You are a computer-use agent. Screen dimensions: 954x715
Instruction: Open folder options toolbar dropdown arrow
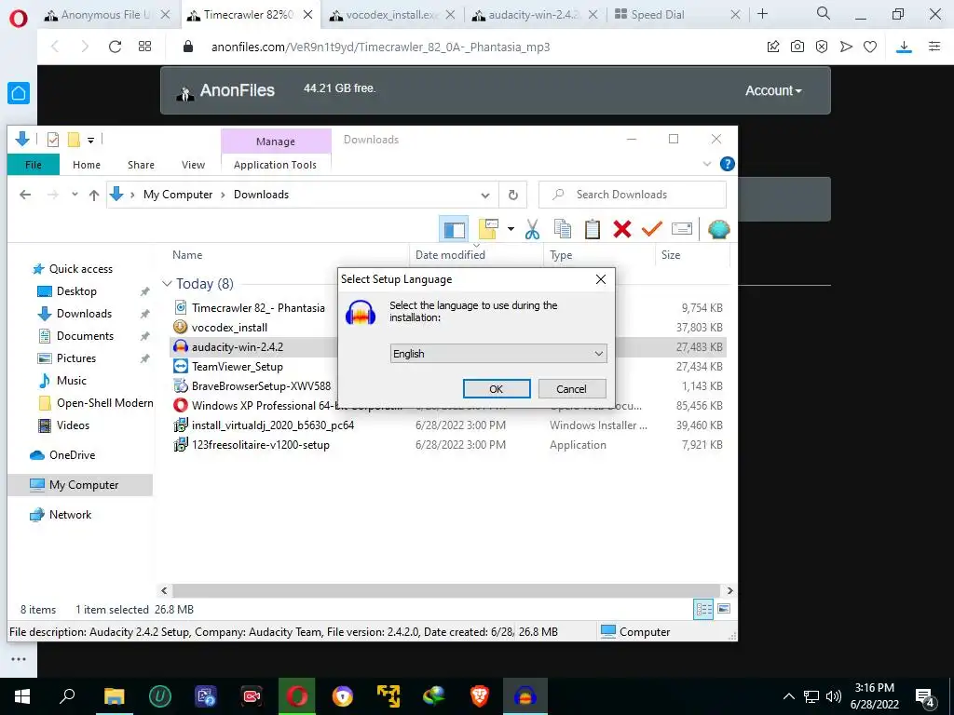point(511,229)
